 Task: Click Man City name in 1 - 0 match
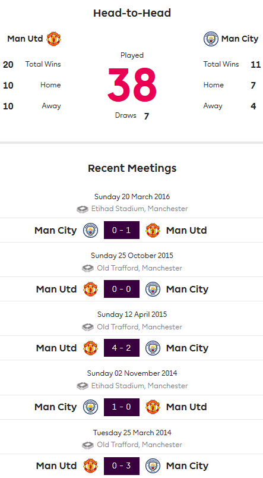56,407
